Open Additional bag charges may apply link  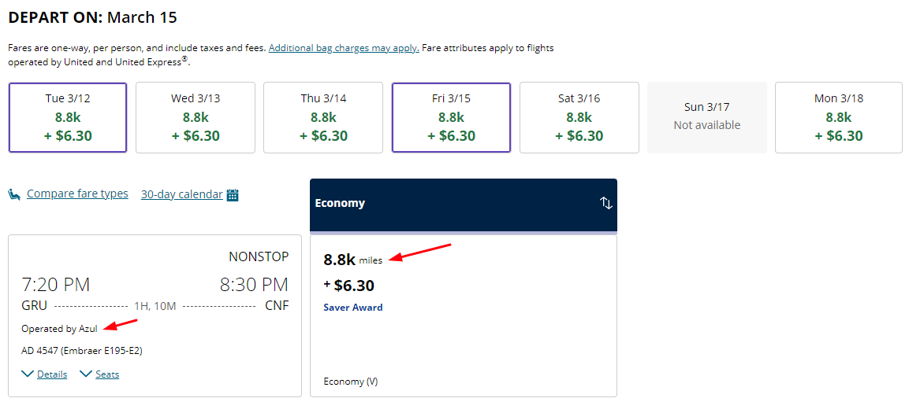(x=343, y=48)
